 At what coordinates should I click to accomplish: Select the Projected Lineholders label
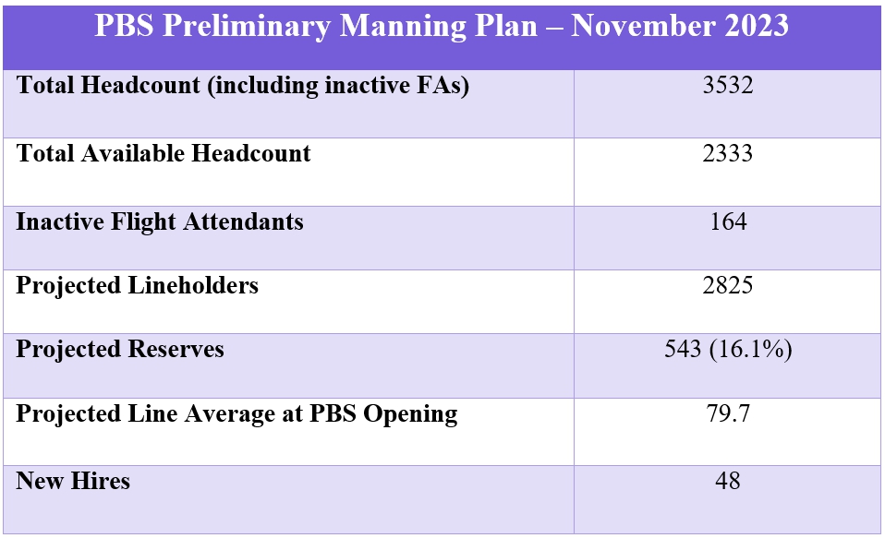137,286
